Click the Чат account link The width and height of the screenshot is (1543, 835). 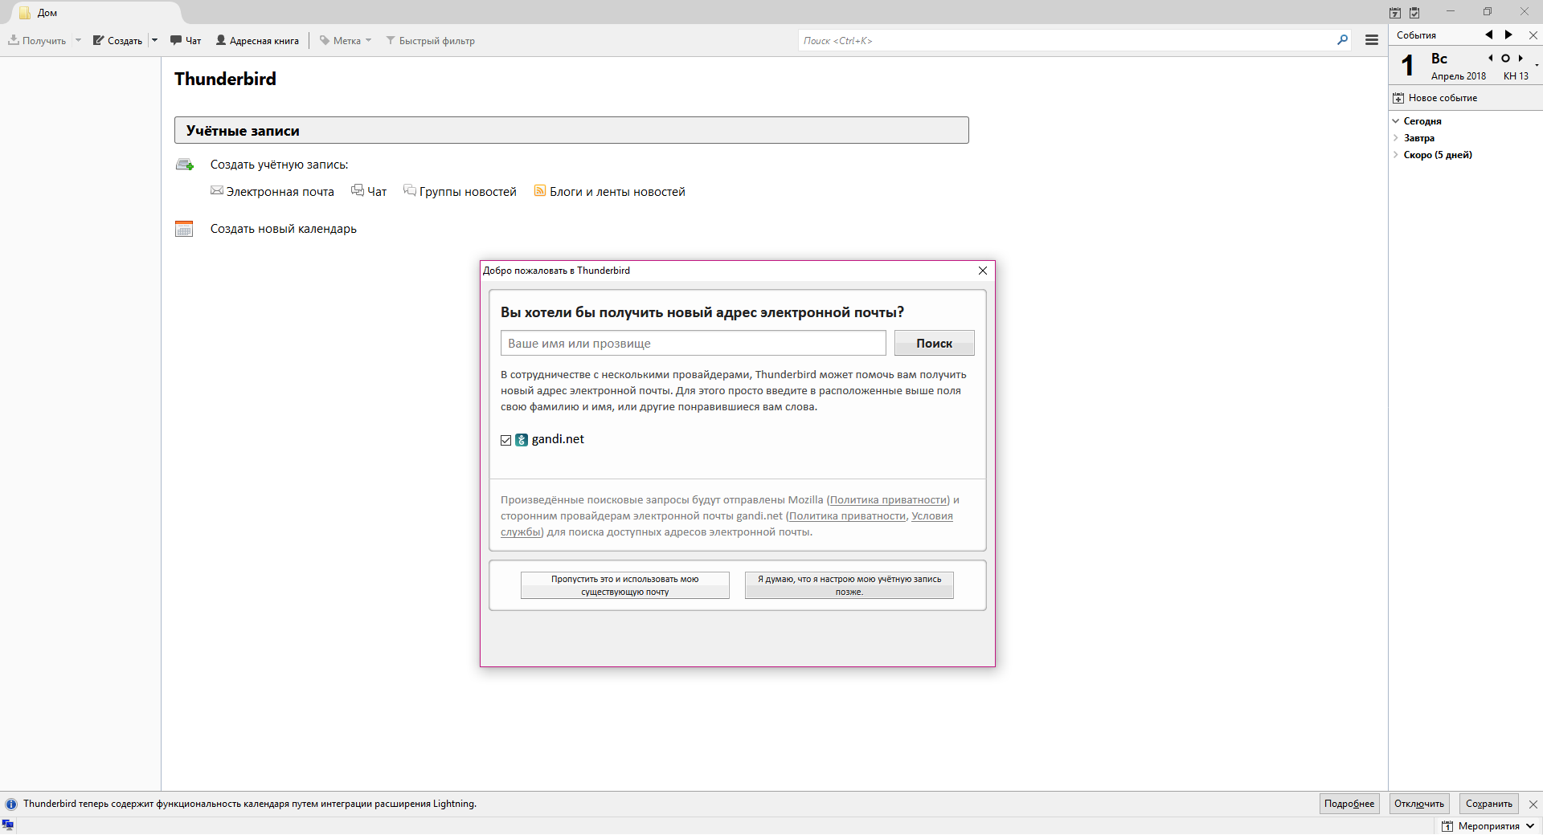pyautogui.click(x=369, y=191)
